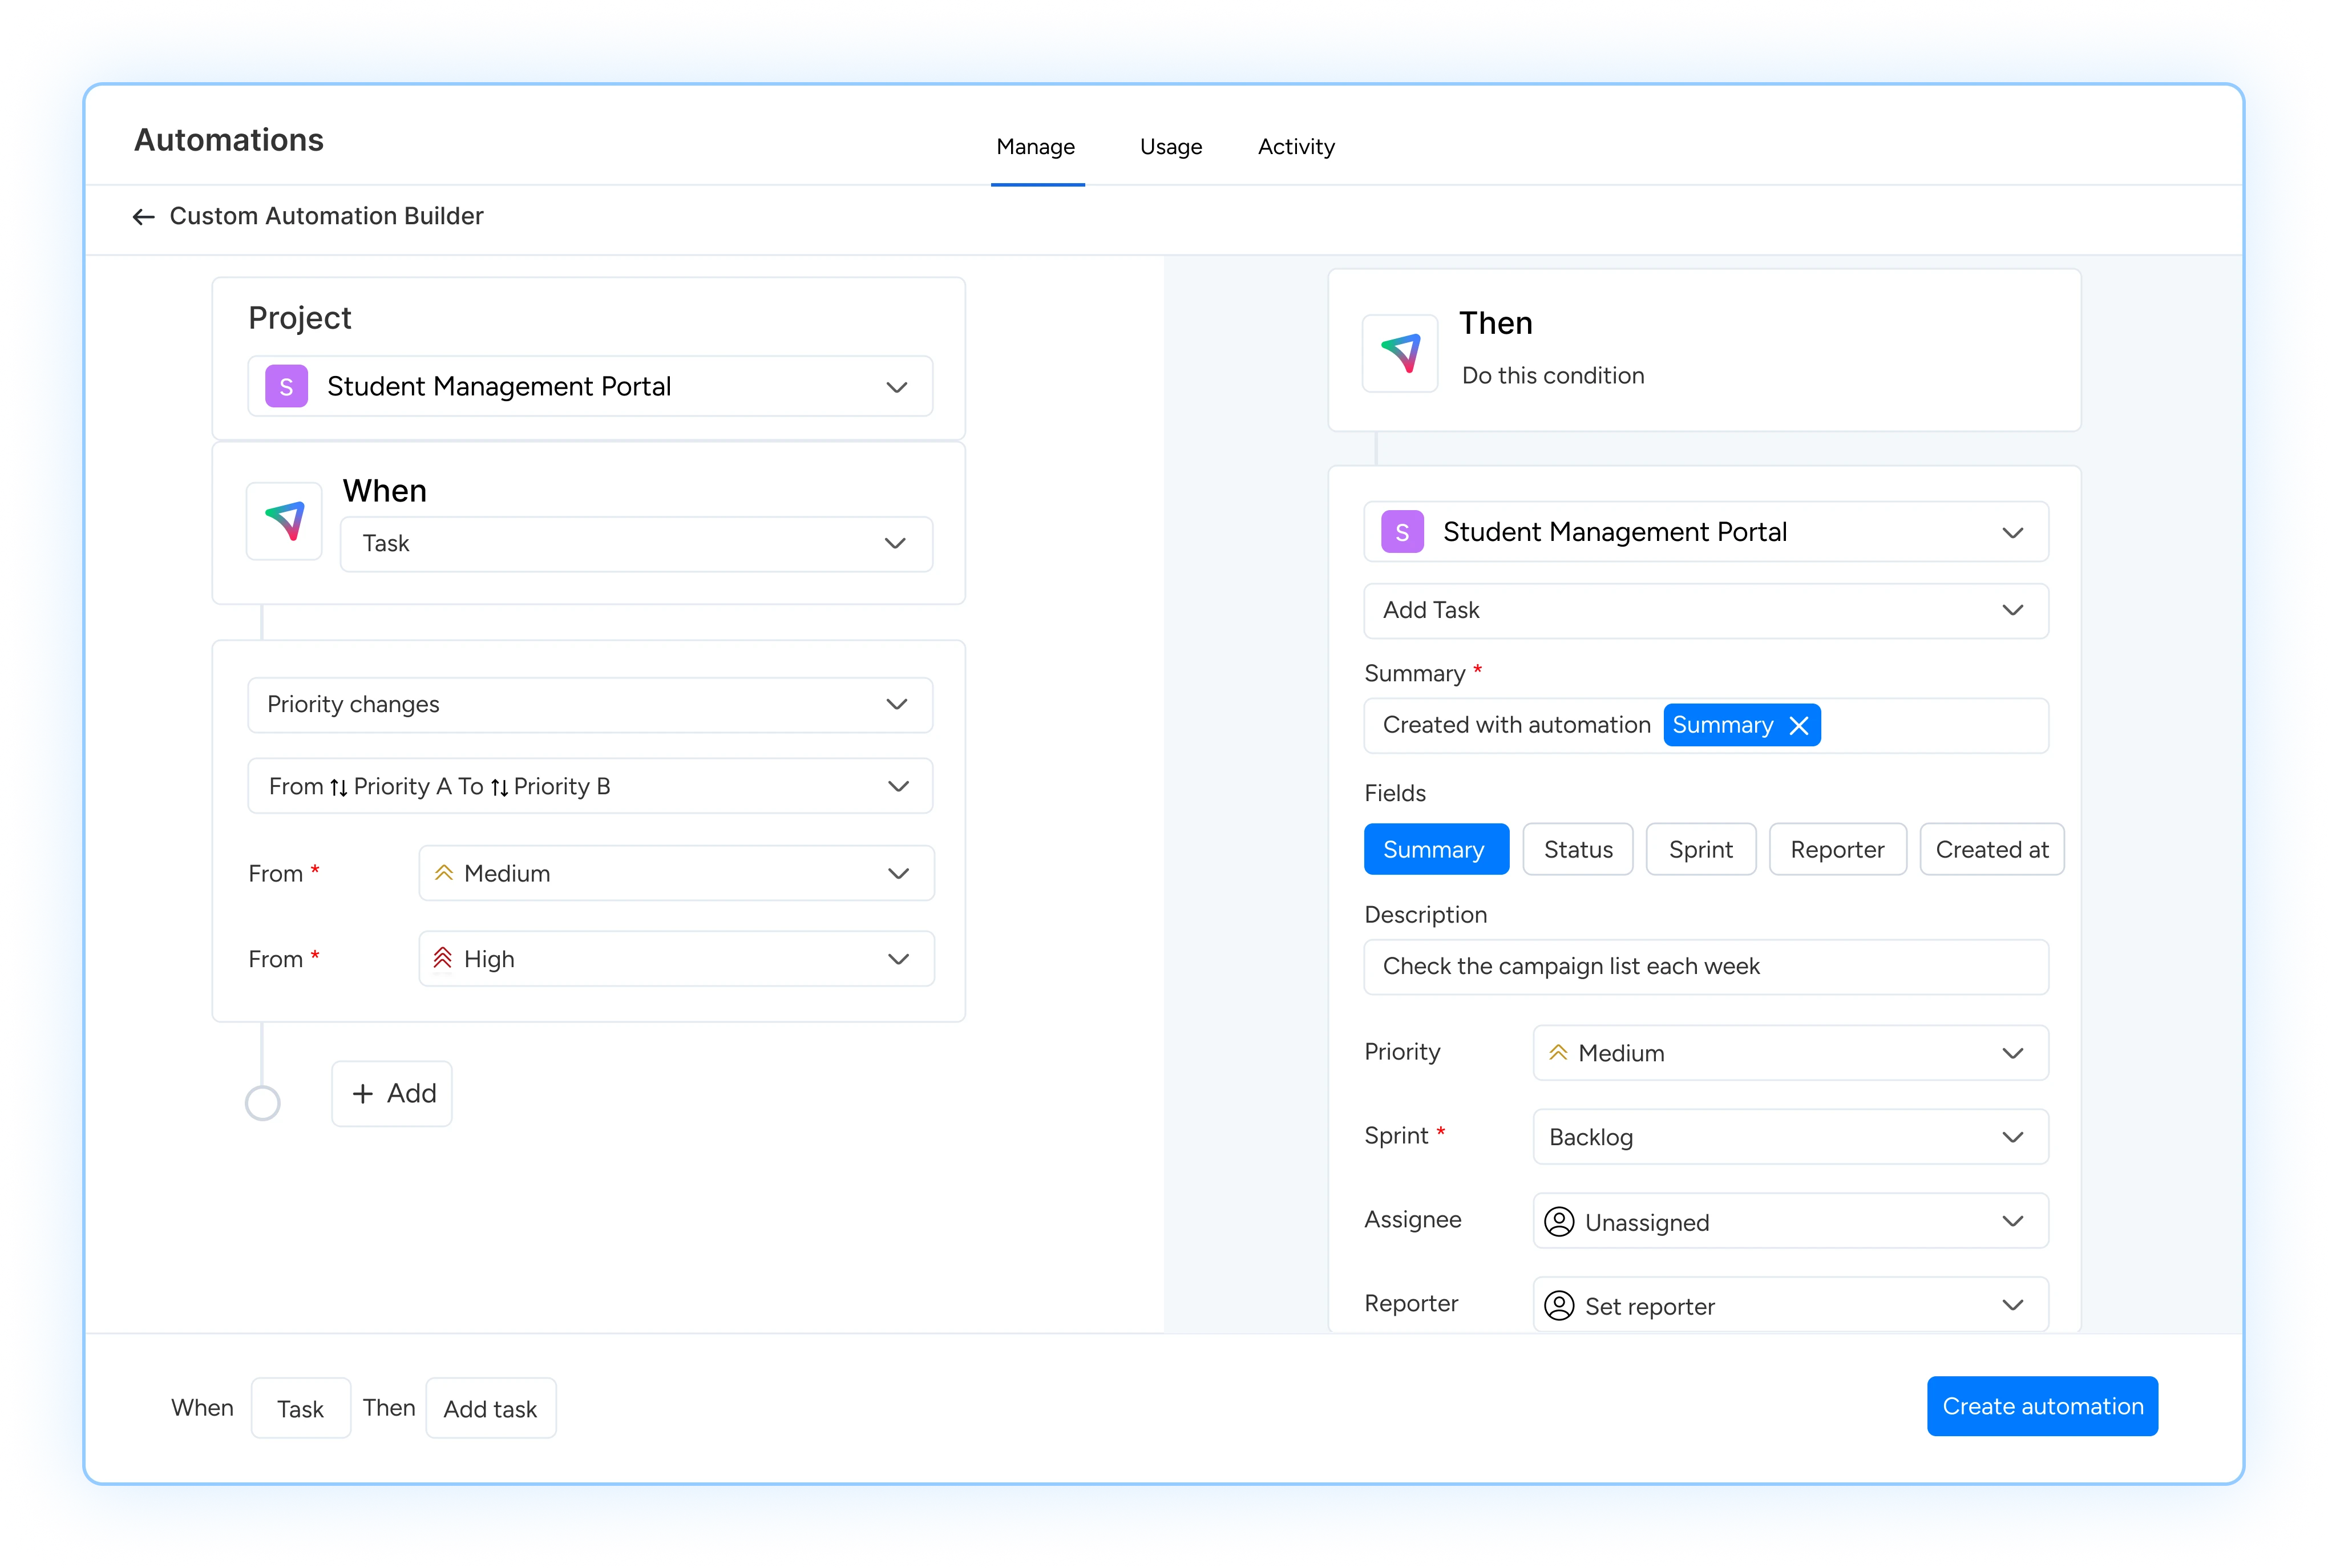Expand the Priority changes dropdown
The width and height of the screenshot is (2328, 1568).
pos(590,705)
